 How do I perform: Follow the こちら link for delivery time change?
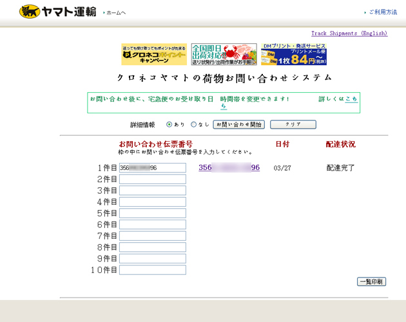pos(351,99)
